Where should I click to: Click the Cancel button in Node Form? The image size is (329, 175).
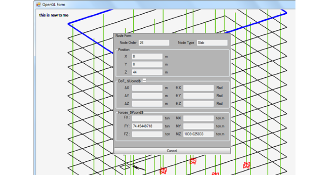tap(172, 150)
